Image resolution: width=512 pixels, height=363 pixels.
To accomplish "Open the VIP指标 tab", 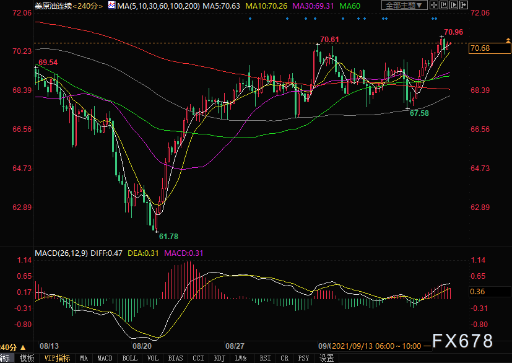I will [x=57, y=358].
